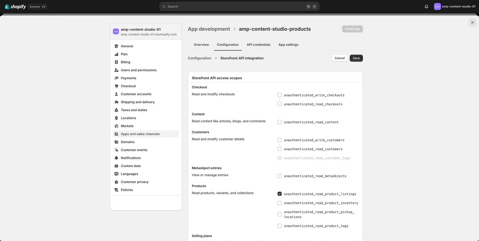Click the Summer '24 badge
Viewport: 479px width, 241px height.
[37, 7]
